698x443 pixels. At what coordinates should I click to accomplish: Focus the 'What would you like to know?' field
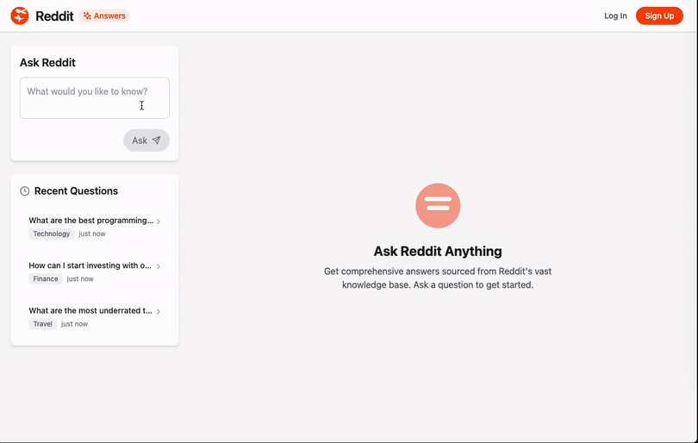pyautogui.click(x=95, y=98)
